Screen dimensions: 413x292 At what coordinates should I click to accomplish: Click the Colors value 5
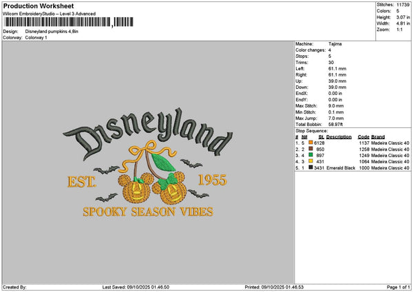pos(398,11)
